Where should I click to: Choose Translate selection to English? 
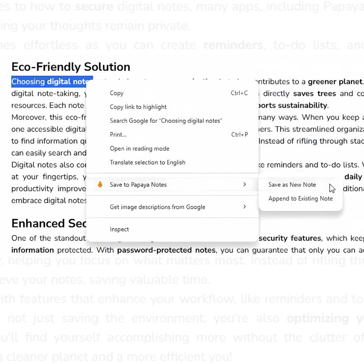pos(147,162)
